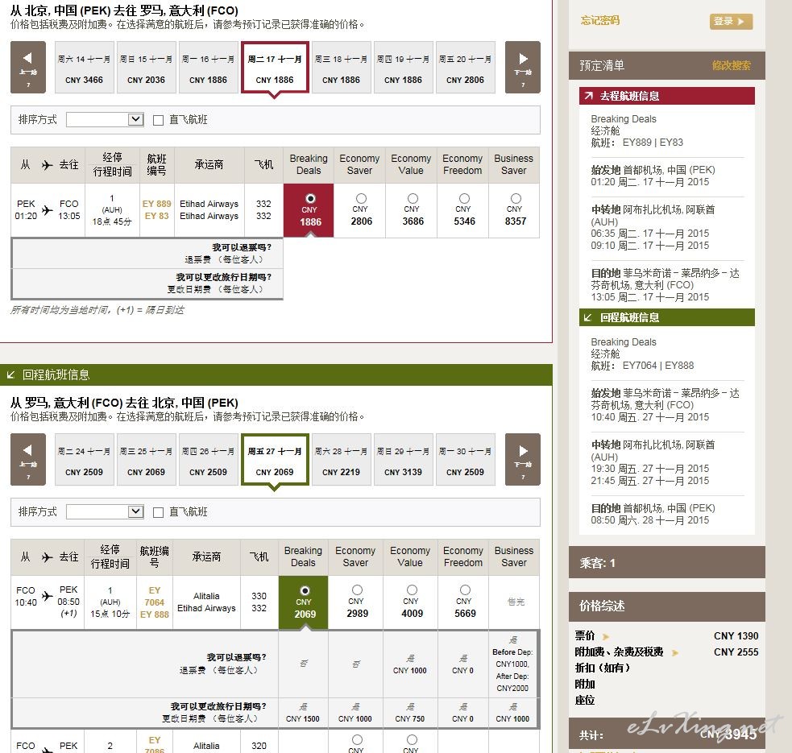Select outbound date 周日 15 十一月 CNY 2036

[147, 68]
